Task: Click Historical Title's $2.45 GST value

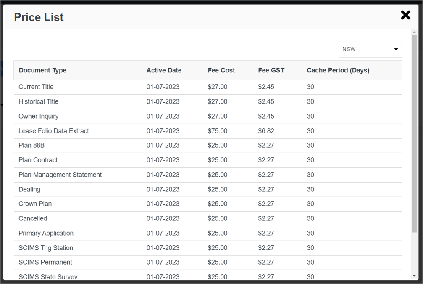Action: 266,101
